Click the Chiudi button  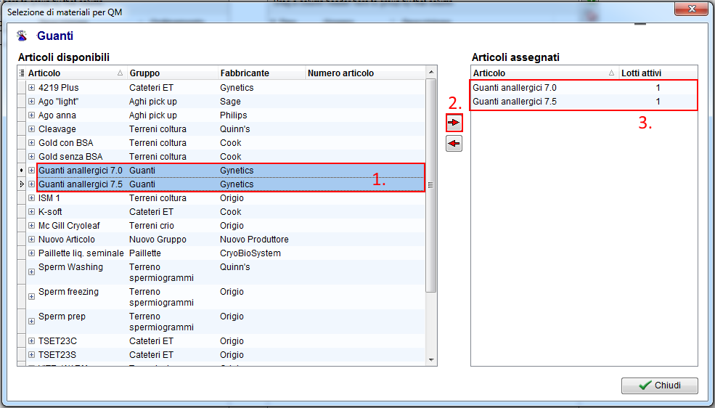pos(659,385)
